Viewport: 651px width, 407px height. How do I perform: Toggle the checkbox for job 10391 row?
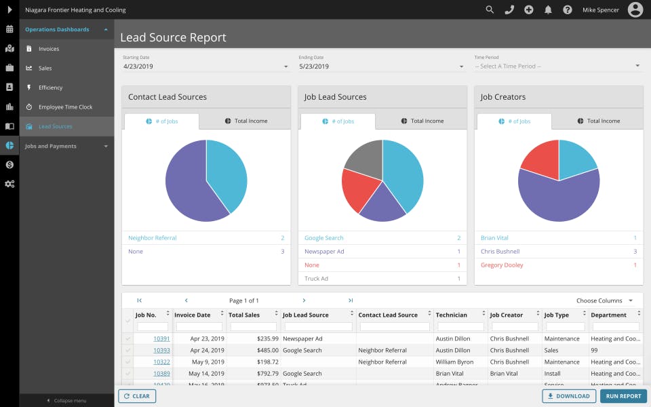128,338
